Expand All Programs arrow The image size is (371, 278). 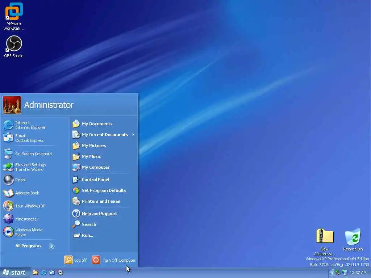(x=52, y=246)
